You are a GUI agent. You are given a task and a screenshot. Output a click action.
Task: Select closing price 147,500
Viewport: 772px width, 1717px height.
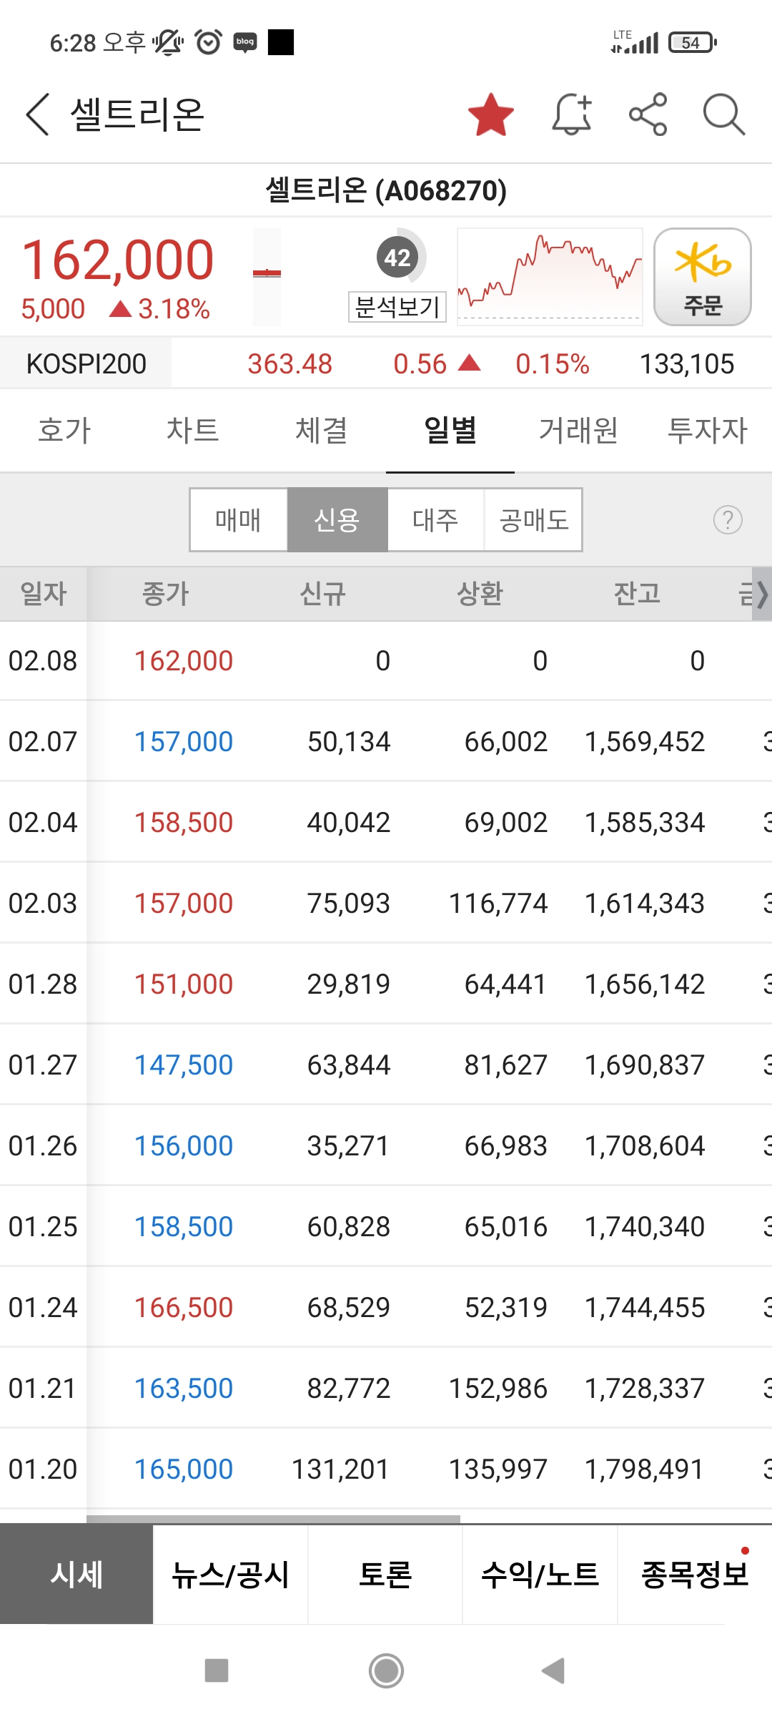(184, 1065)
